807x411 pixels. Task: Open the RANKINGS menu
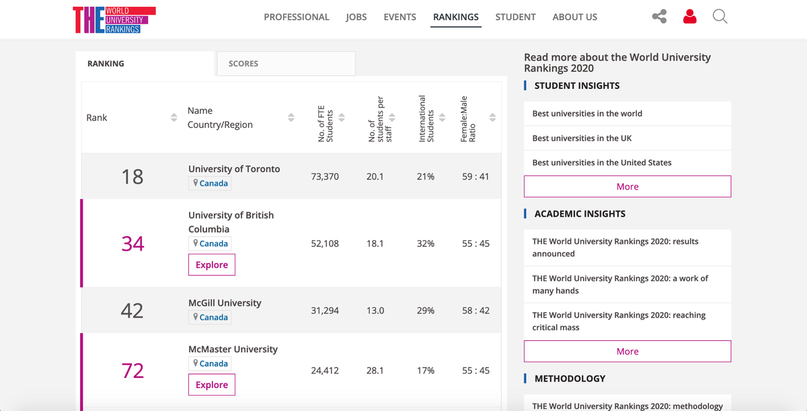456,17
